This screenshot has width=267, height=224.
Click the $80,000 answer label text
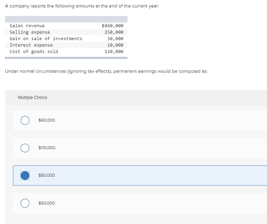pos(47,175)
